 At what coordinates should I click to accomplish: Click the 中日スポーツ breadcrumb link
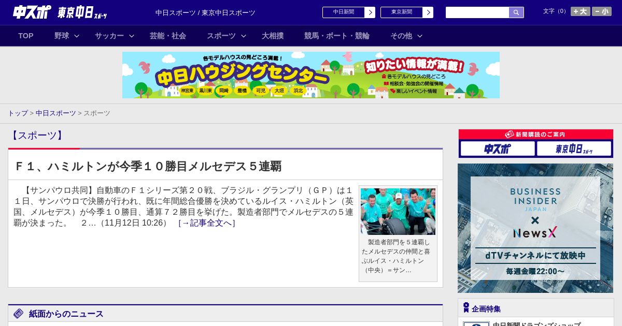pos(56,113)
